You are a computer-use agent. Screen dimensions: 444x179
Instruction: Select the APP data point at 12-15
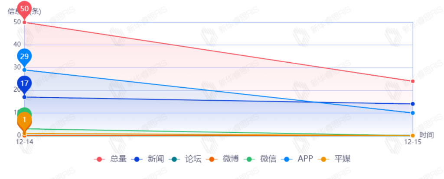pyautogui.click(x=412, y=113)
